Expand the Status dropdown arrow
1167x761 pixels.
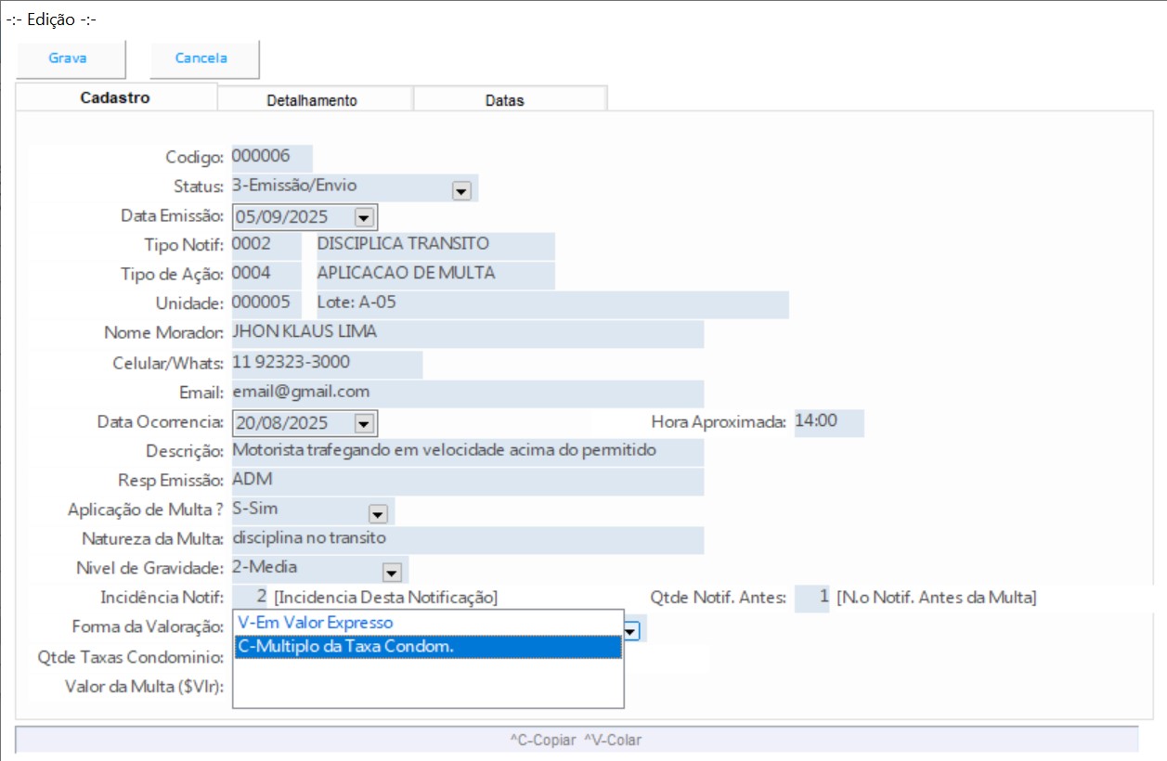[461, 191]
